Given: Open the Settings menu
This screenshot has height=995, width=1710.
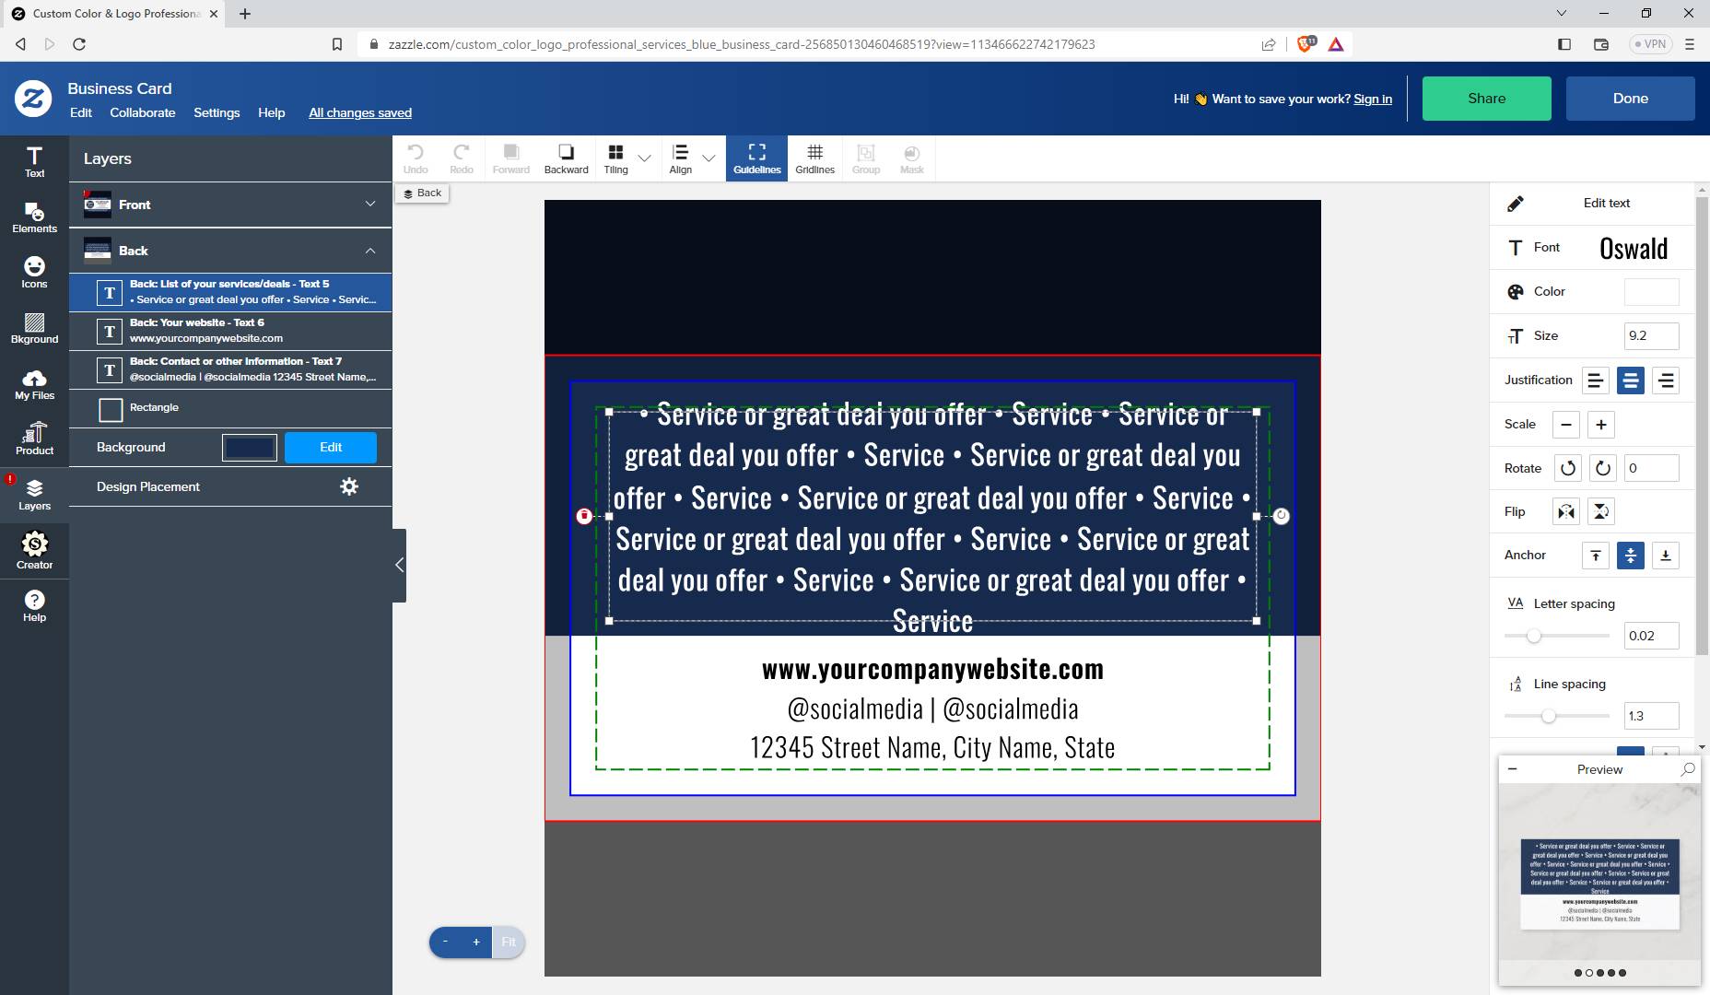Looking at the screenshot, I should pyautogui.click(x=217, y=112).
